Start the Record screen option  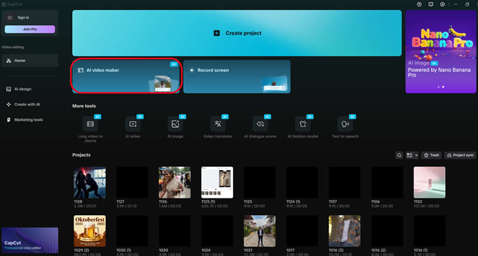[x=237, y=76]
